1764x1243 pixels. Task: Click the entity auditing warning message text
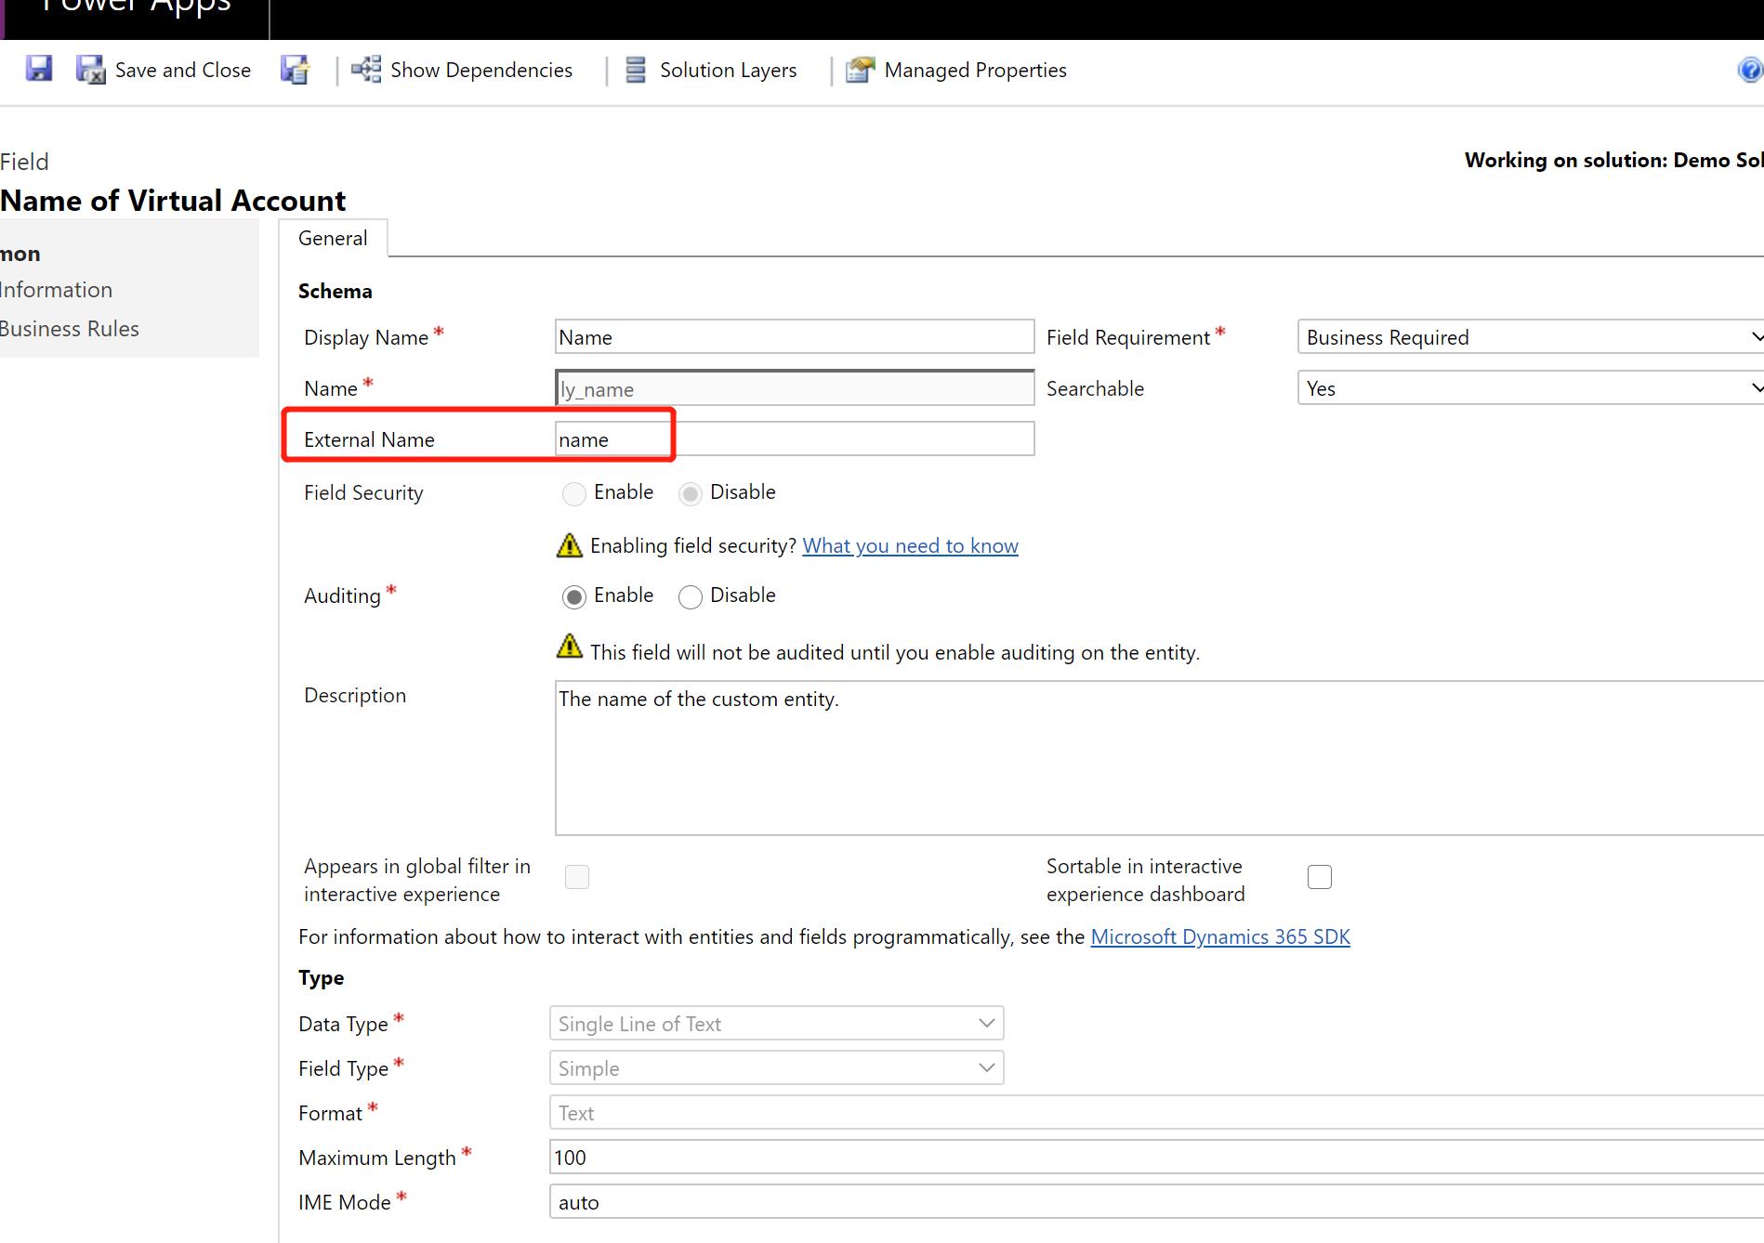895,653
